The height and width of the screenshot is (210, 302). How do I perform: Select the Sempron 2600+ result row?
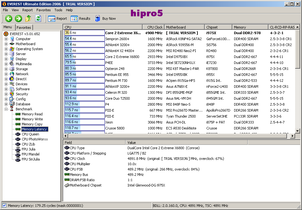(179, 39)
